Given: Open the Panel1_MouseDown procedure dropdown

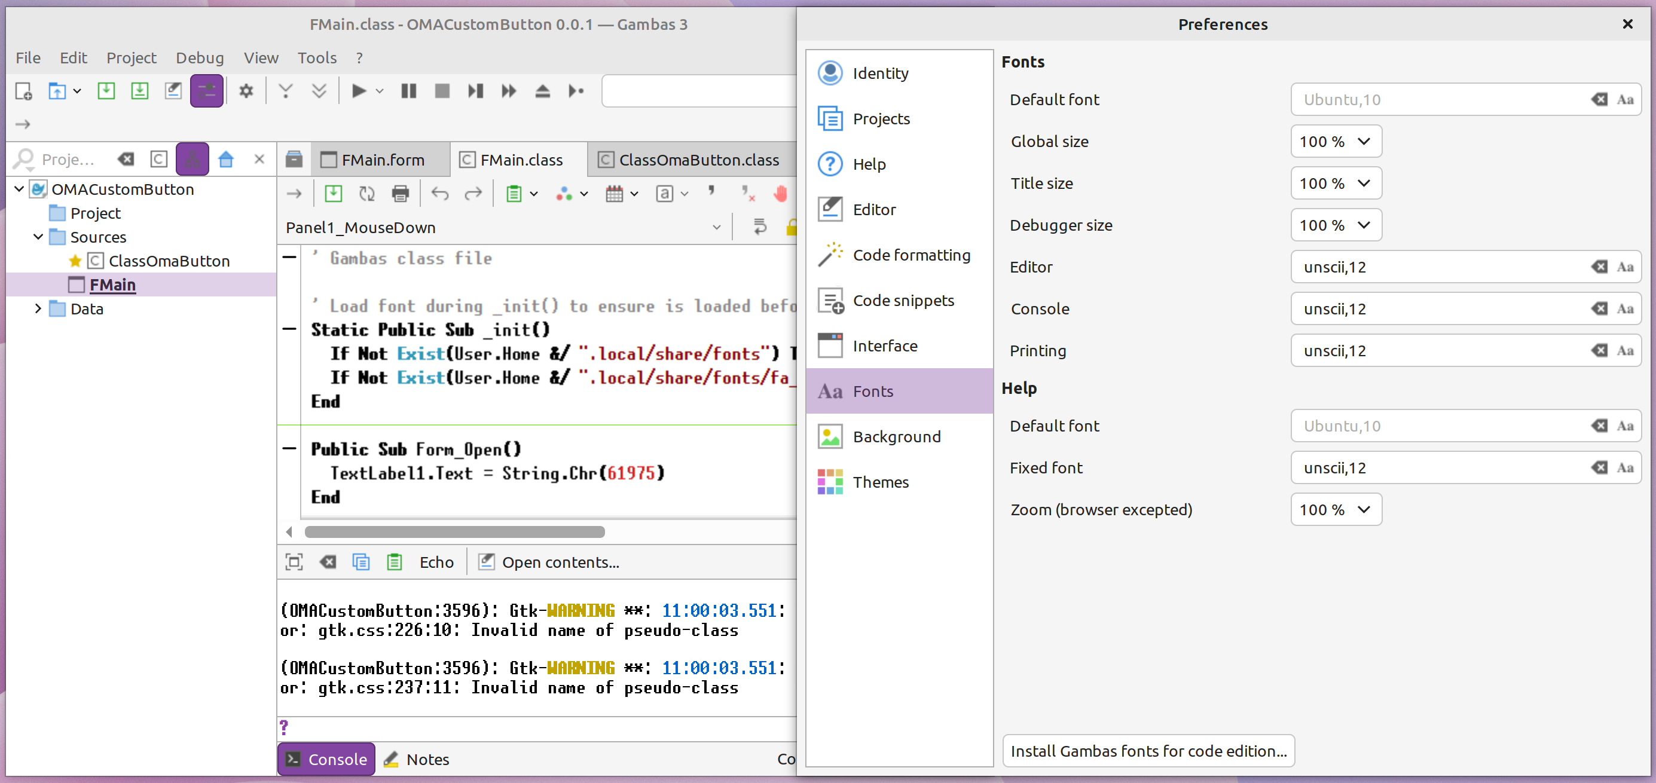Looking at the screenshot, I should click(716, 228).
